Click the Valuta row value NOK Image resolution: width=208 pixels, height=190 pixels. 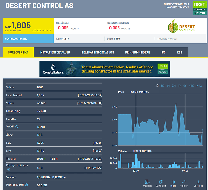40,87
